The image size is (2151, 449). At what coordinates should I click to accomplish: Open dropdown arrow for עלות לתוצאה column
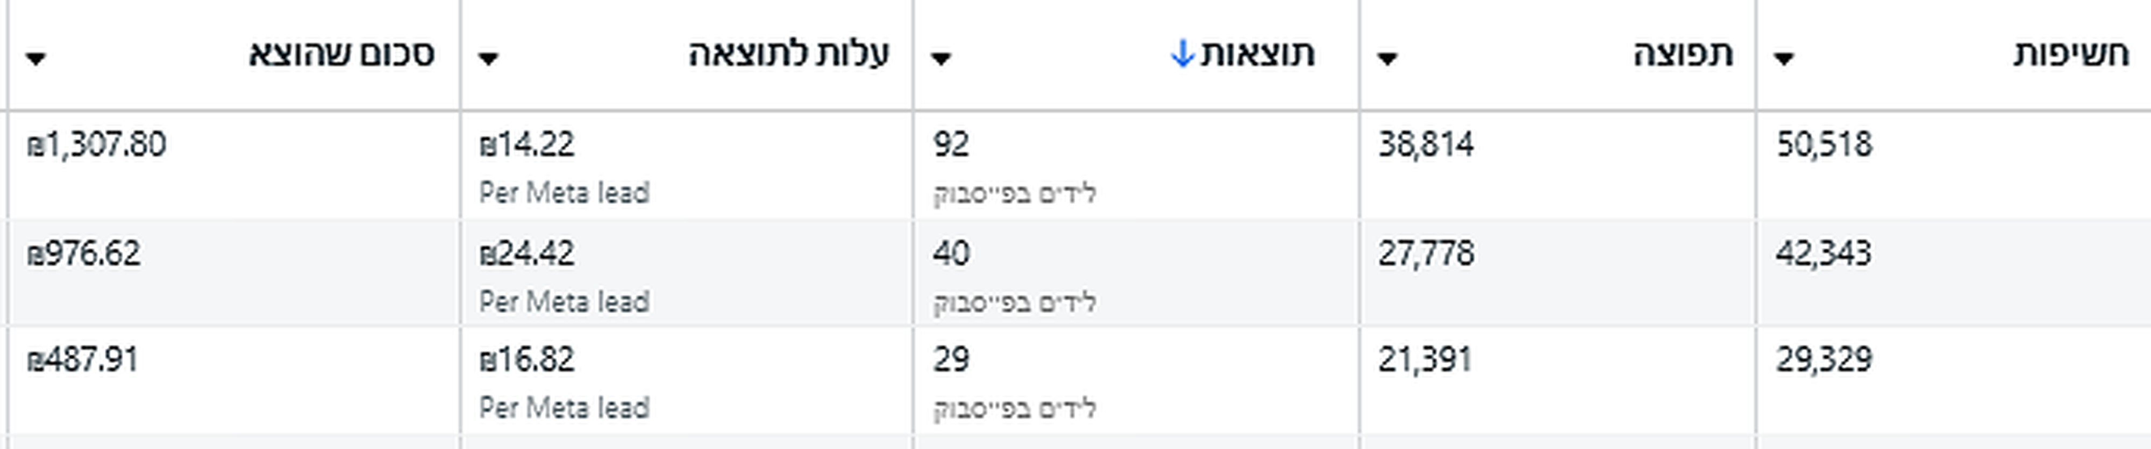click(x=488, y=59)
